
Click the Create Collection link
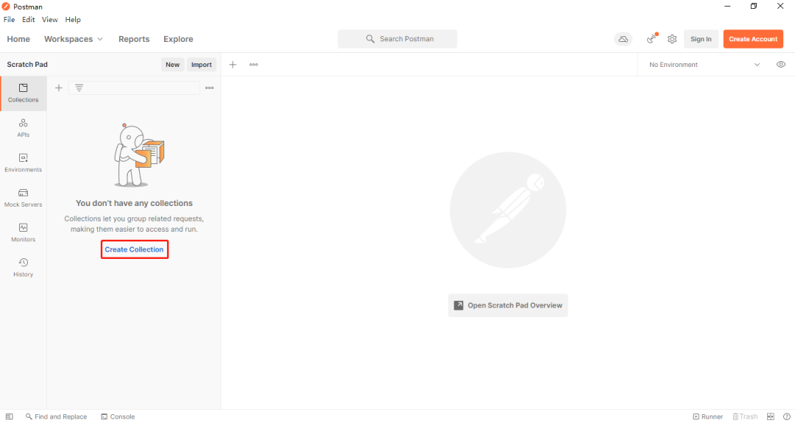[135, 249]
